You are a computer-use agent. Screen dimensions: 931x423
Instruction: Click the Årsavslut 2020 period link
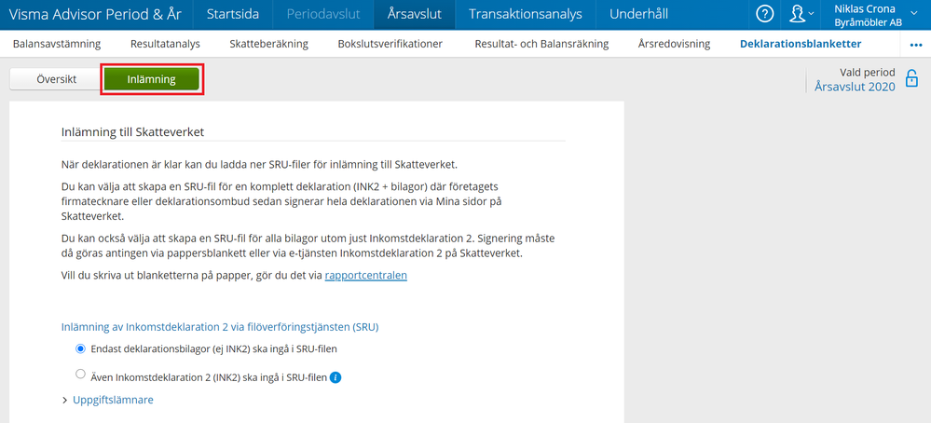click(x=854, y=87)
